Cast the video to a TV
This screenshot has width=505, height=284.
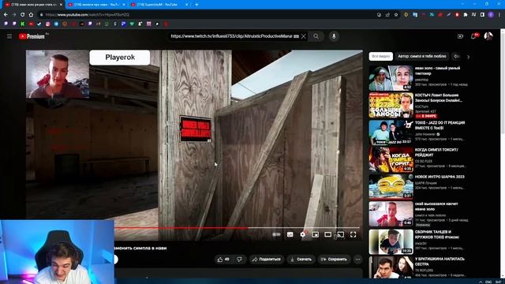click(340, 235)
